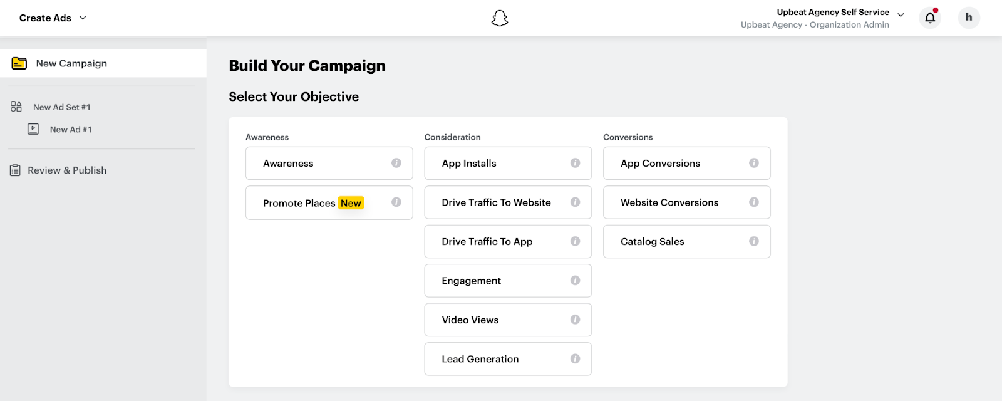Show info for Catalog Sales objective

[x=754, y=241]
